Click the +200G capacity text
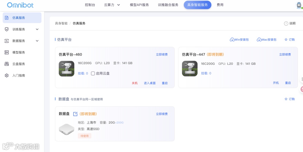Screen dimensions: 303x152 pos(119,123)
